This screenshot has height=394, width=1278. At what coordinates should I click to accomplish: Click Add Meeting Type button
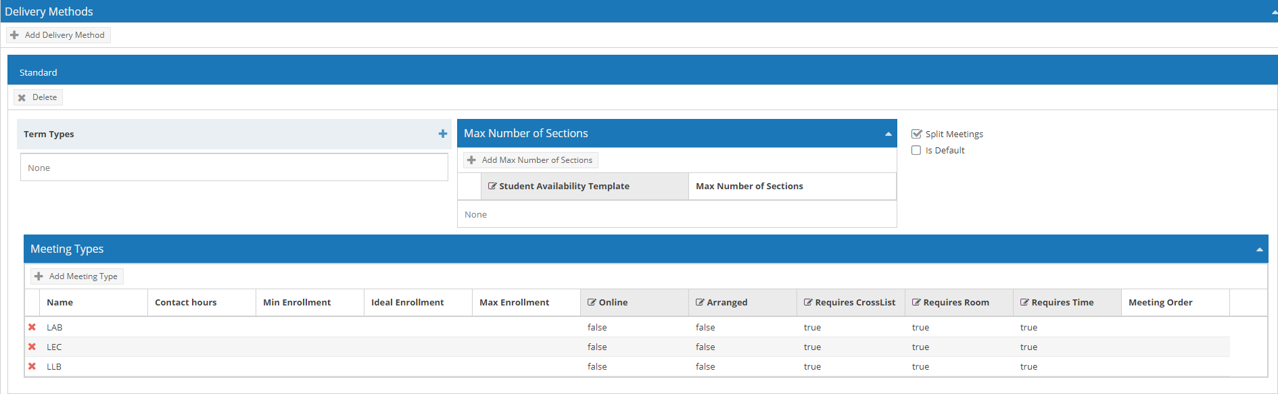point(77,276)
